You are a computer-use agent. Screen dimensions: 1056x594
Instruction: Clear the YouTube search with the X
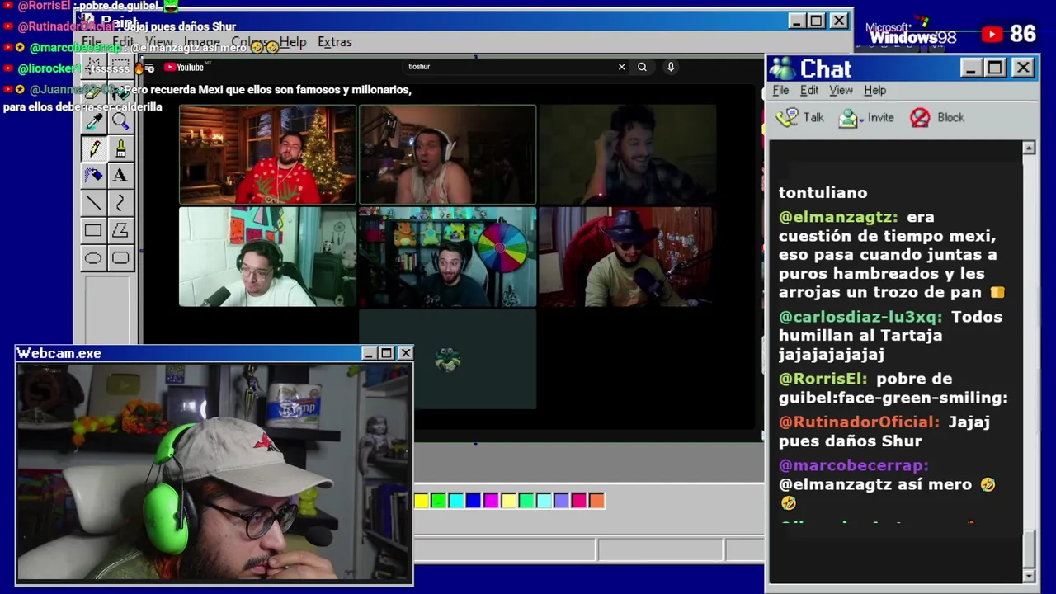[621, 67]
